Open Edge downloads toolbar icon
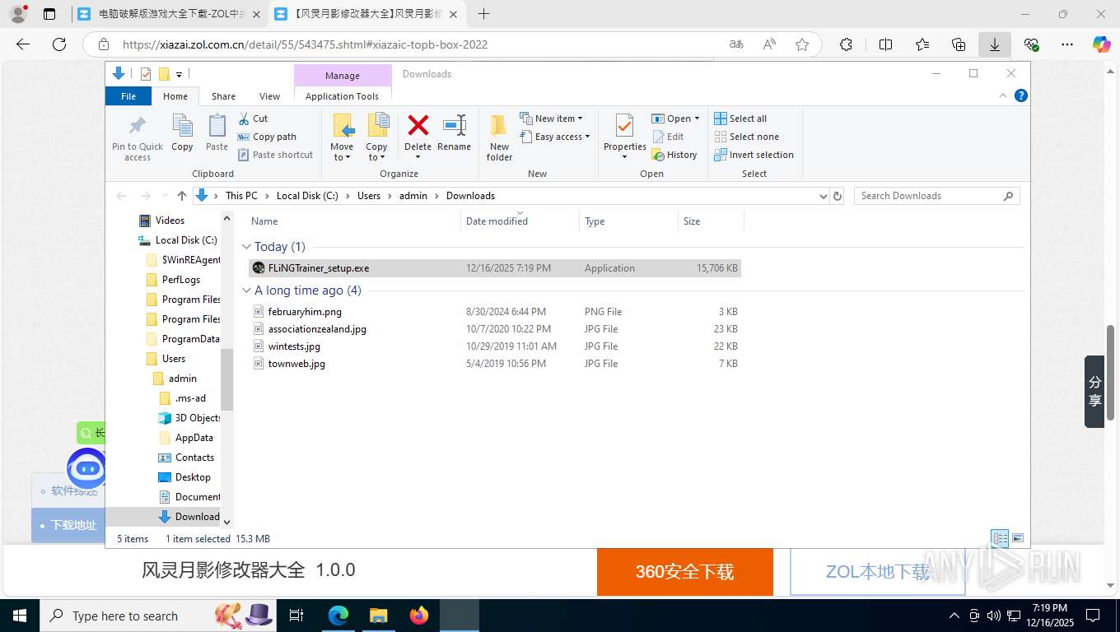 point(995,44)
